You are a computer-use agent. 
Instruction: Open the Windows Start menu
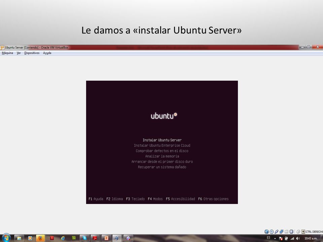click(6, 238)
